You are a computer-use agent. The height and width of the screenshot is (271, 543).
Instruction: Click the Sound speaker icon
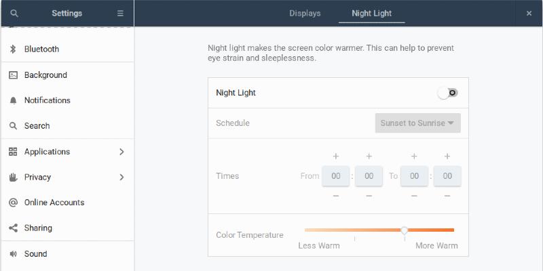point(13,254)
